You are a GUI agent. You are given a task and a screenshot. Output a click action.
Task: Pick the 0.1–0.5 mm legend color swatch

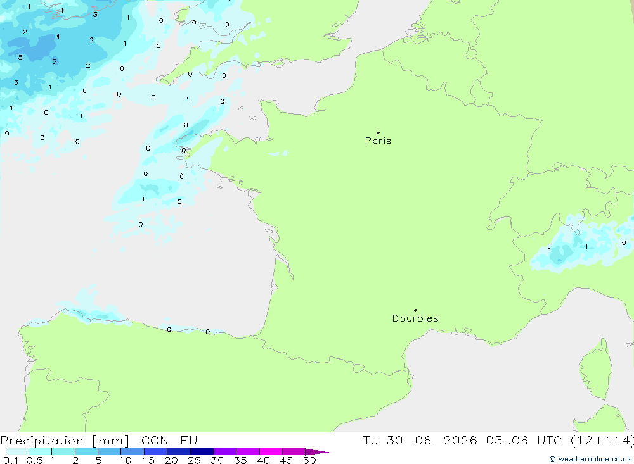(17, 451)
